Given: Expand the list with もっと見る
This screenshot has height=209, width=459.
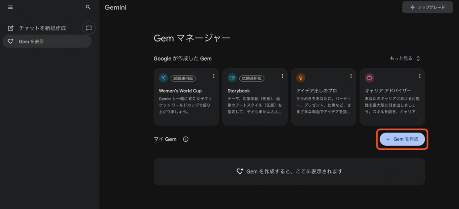Looking at the screenshot, I should (x=405, y=58).
